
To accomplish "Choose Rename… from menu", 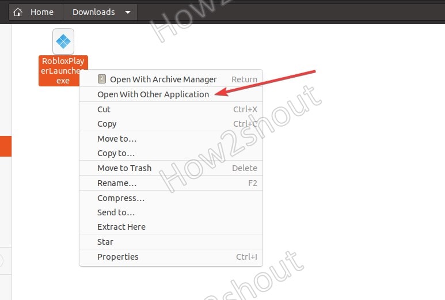I will [x=171, y=183].
